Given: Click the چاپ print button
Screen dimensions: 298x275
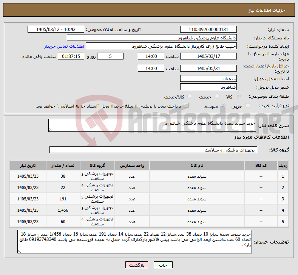Looking at the screenshot, I should click(x=163, y=265).
